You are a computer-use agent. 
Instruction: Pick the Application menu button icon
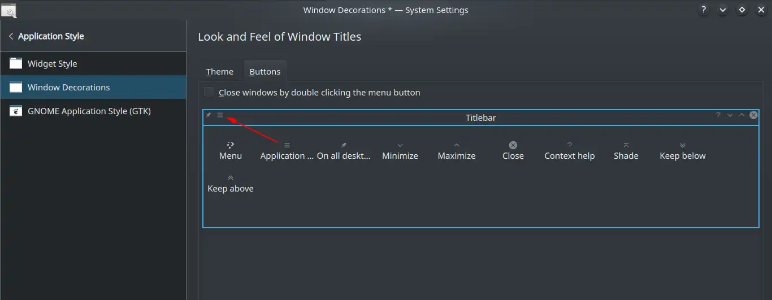(287, 145)
